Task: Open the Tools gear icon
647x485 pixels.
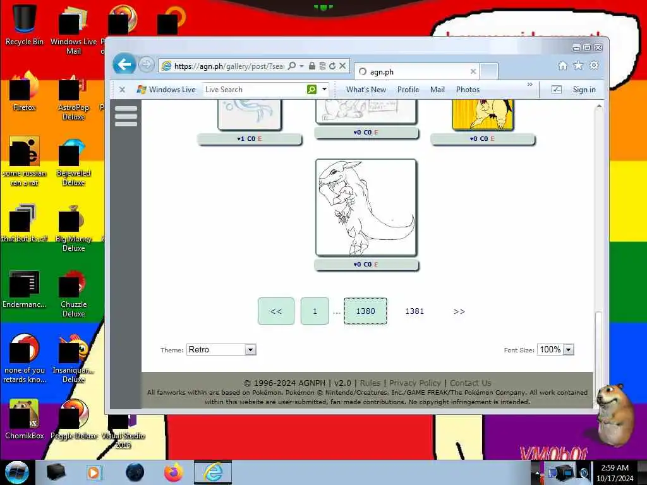Action: coord(594,65)
